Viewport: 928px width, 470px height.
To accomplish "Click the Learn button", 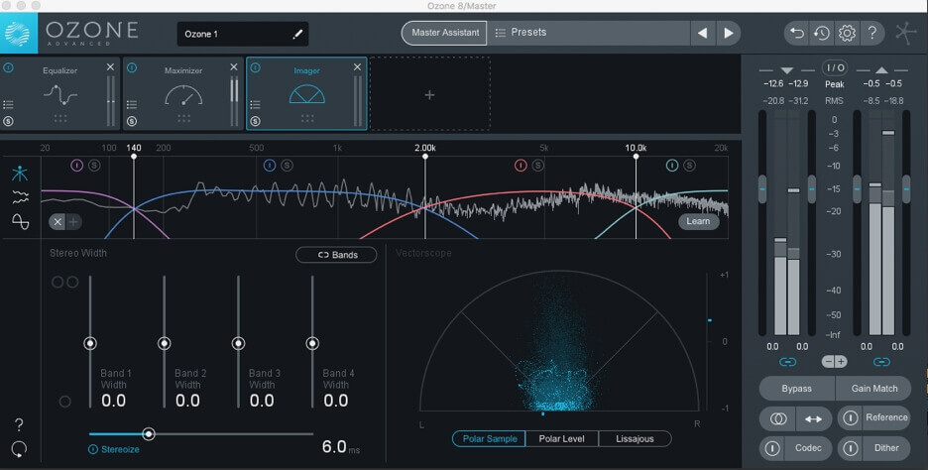I will 698,221.
